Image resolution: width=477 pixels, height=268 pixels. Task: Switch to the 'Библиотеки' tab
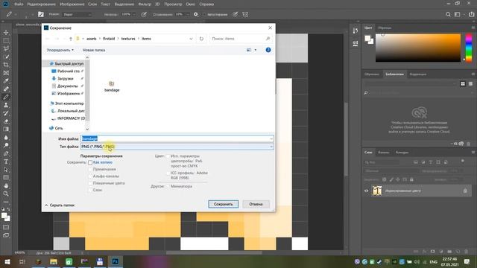click(394, 74)
